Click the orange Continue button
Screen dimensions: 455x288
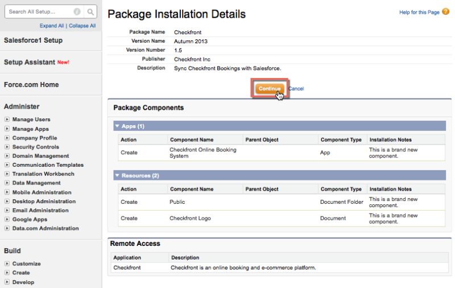pyautogui.click(x=270, y=89)
